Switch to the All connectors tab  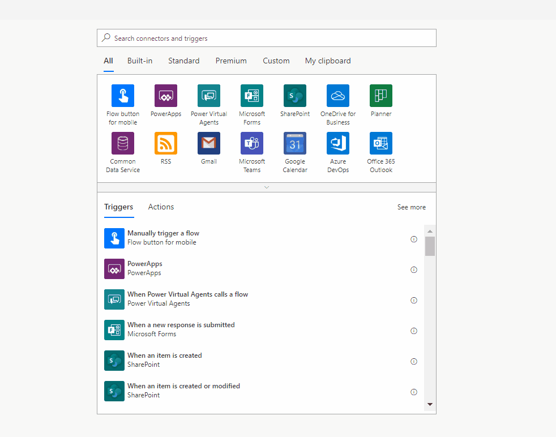[109, 61]
